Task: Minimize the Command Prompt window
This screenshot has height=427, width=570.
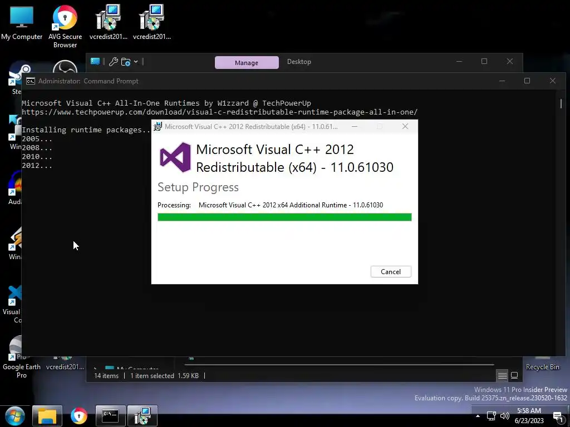Action: pyautogui.click(x=502, y=81)
